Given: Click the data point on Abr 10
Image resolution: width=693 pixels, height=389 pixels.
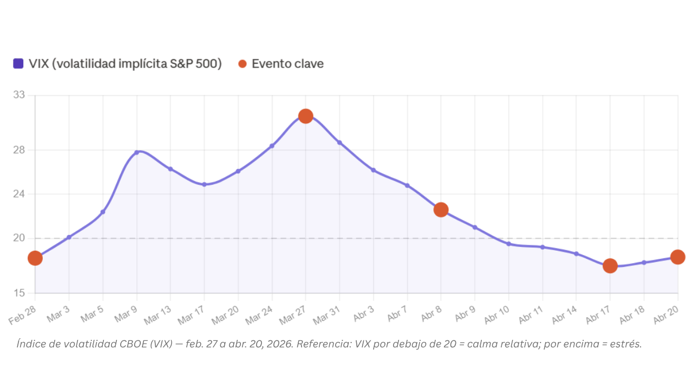Looking at the screenshot, I should pos(508,244).
